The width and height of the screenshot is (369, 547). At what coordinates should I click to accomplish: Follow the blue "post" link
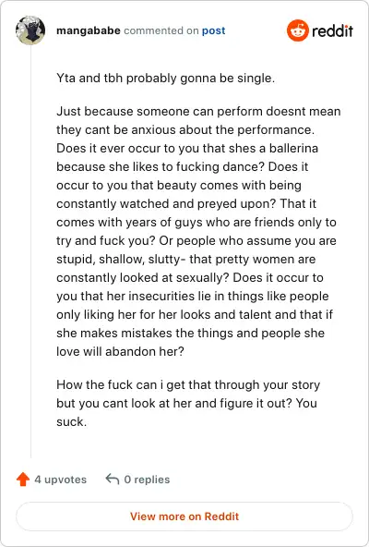(214, 30)
